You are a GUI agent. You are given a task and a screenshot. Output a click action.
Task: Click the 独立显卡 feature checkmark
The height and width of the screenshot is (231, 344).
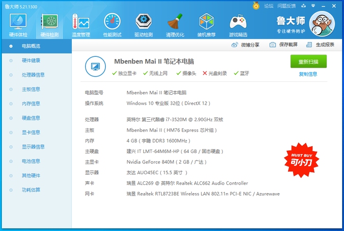tap(114, 73)
